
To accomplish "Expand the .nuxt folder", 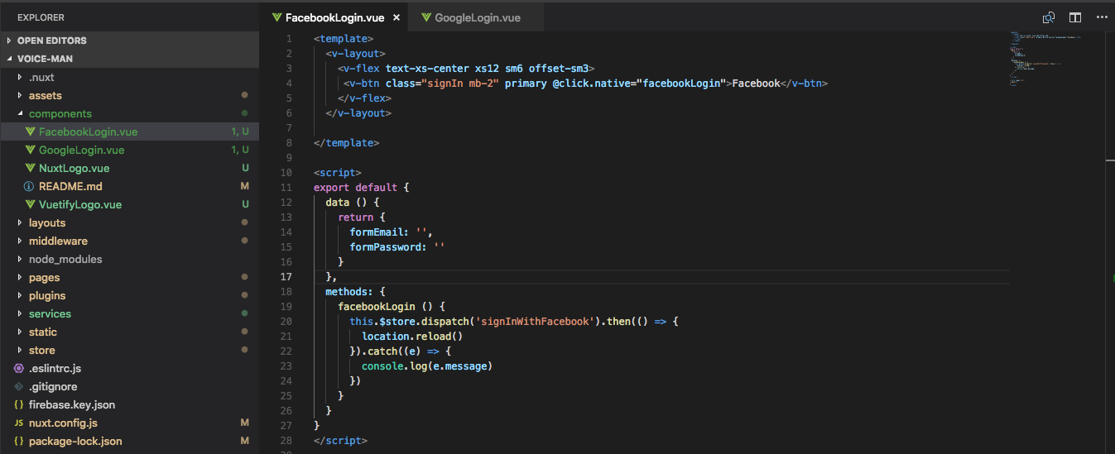I will (x=41, y=78).
